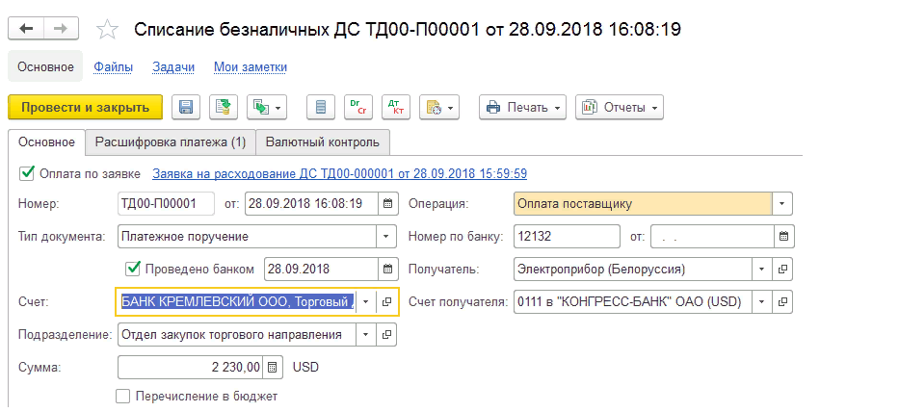Enable Перечисление в бюджет checkbox
899x412 pixels.
point(122,396)
